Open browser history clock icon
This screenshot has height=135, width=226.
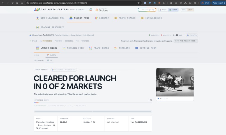(181, 3)
